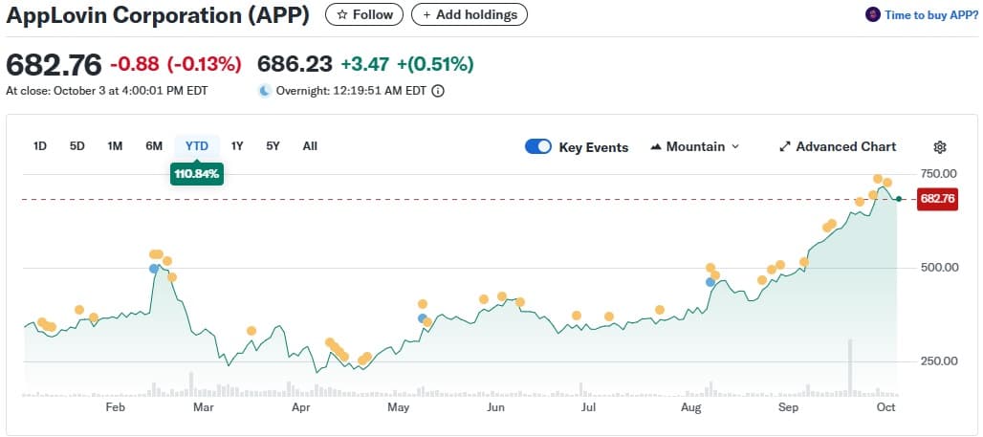Click the yellow event marker in mid-March
The image size is (983, 437).
(251, 331)
